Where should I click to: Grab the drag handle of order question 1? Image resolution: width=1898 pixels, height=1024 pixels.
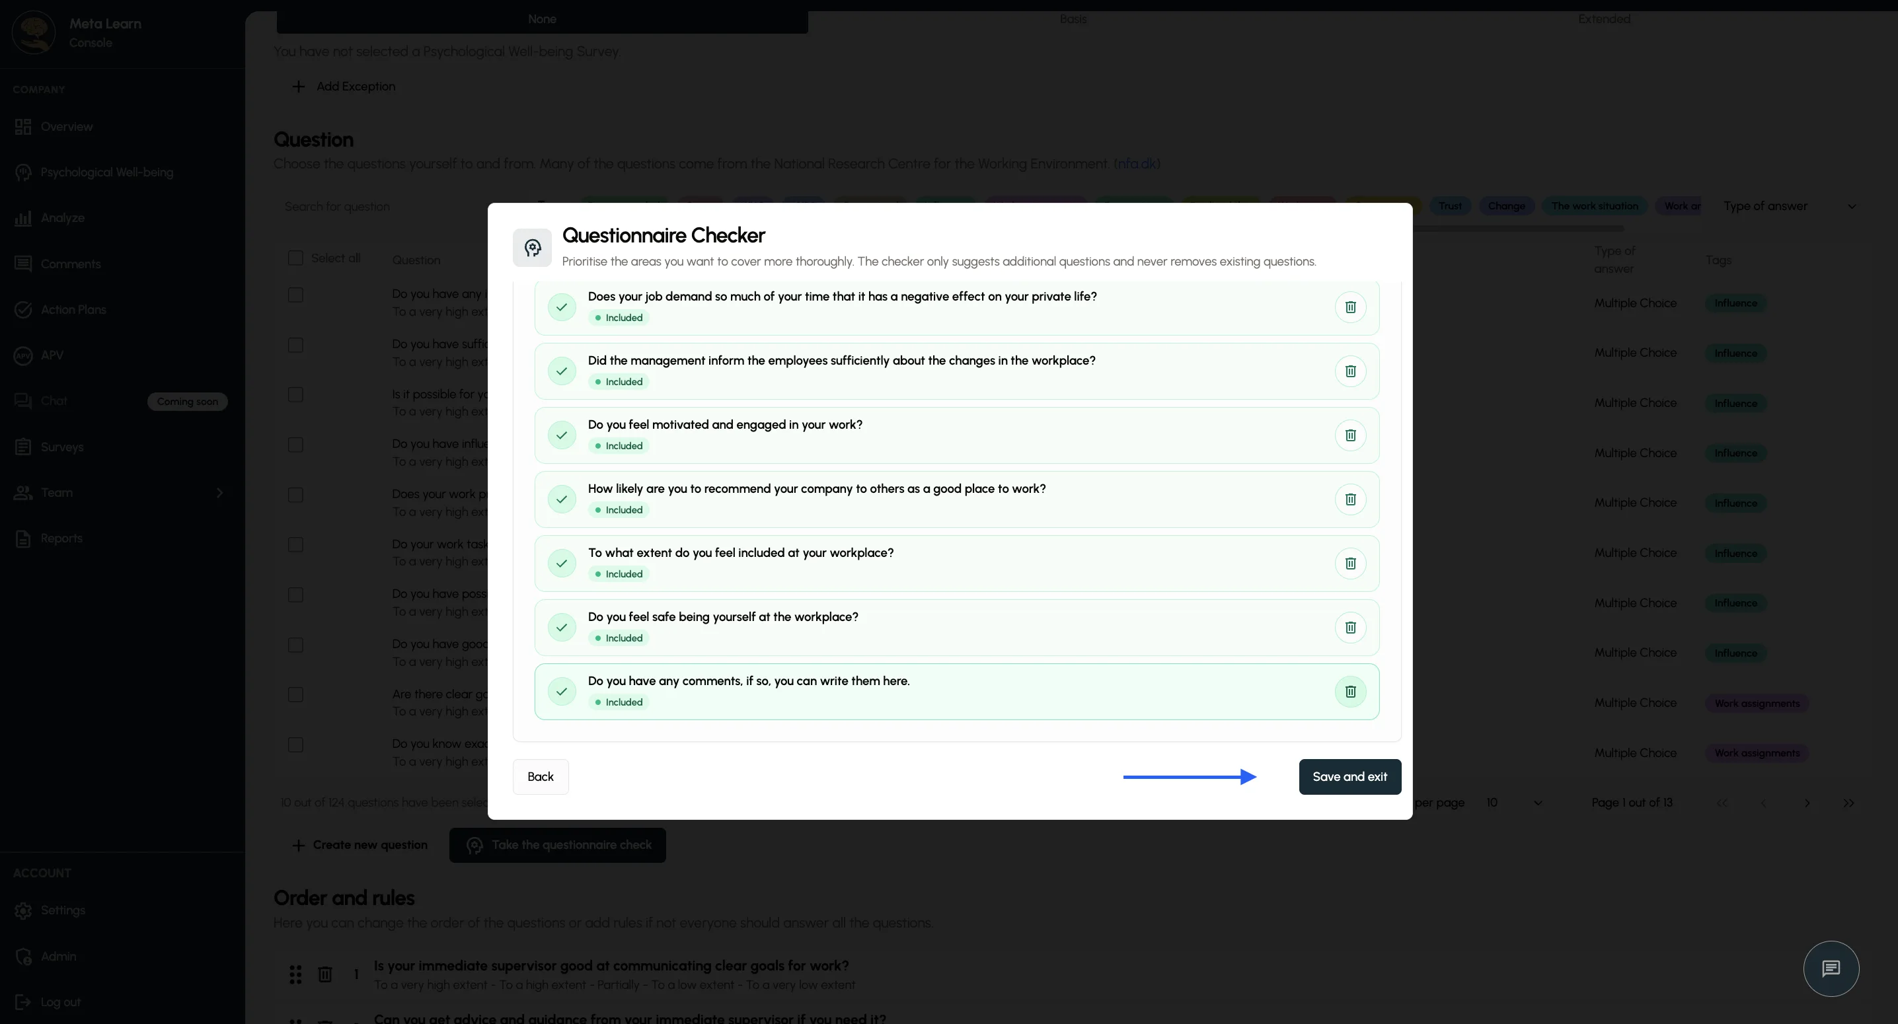tap(295, 974)
